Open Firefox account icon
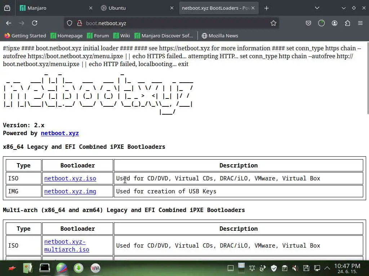 [x=334, y=23]
